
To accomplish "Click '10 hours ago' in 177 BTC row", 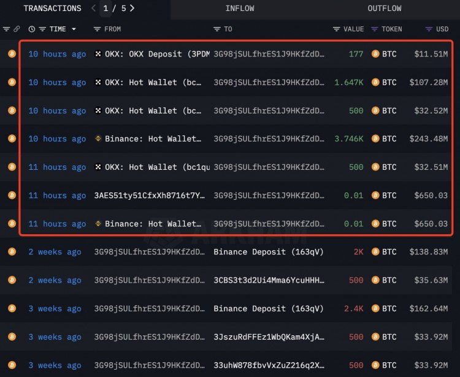I will coord(57,54).
